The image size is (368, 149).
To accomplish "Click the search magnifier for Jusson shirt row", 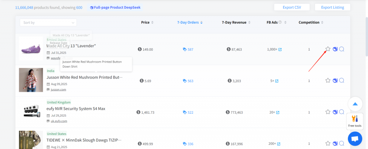I will [342, 81].
